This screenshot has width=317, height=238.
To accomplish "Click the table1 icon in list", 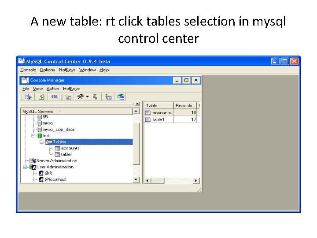I will 148,119.
